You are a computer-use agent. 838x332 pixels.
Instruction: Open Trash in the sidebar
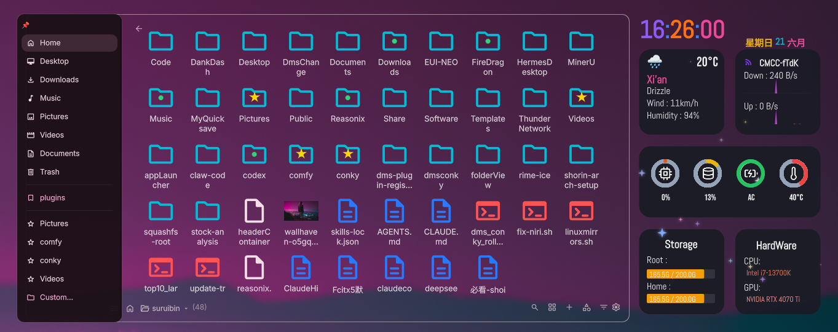[x=69, y=172]
